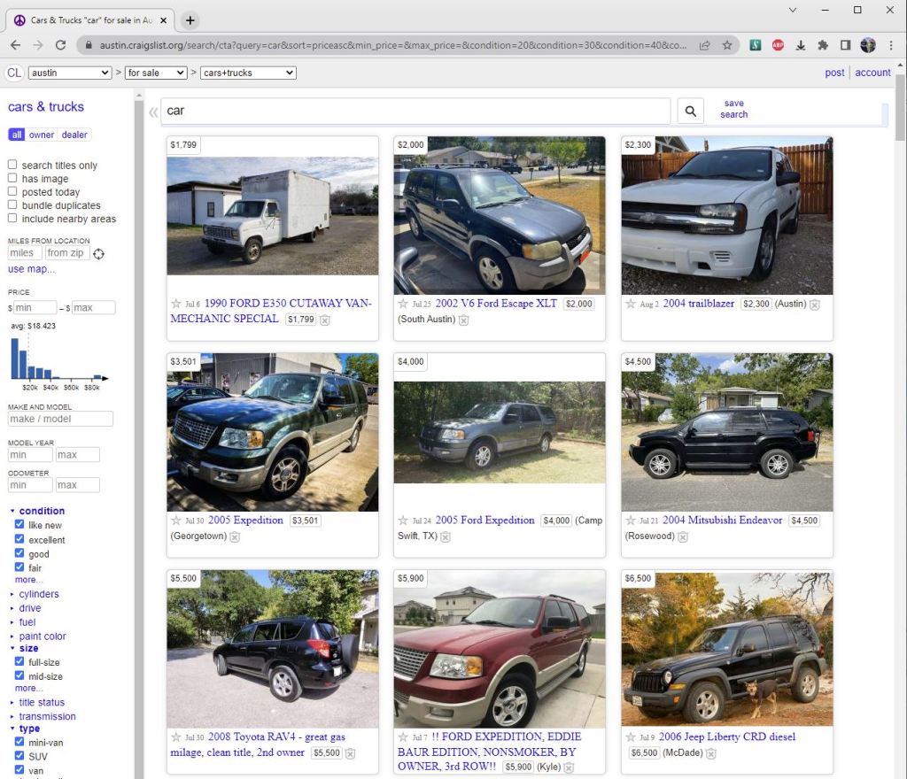Star the 1990 Ford E350 listing
Viewport: 907px width, 779px height.
(x=175, y=304)
